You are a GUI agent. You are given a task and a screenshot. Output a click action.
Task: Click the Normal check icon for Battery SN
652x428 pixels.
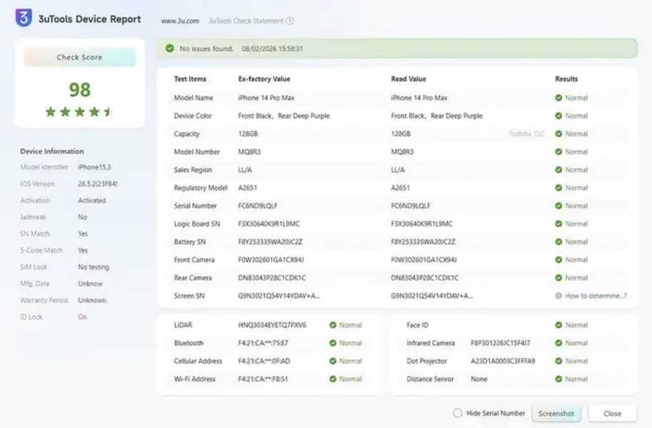558,242
